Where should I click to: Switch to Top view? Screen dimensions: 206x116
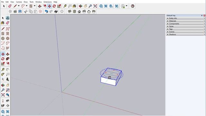click(74, 12)
